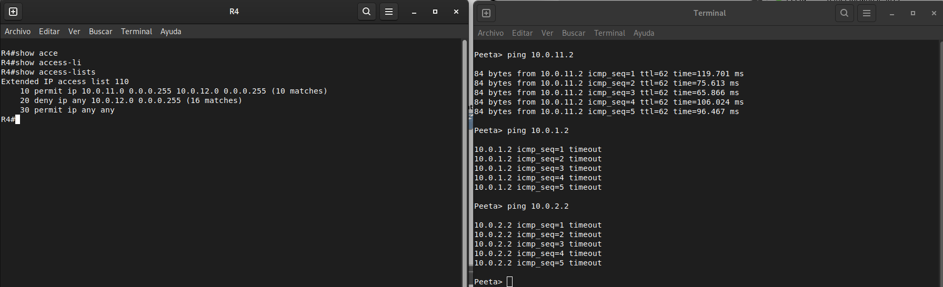Open Editar menu in right Terminal window
The image size is (943, 287).
click(x=523, y=33)
